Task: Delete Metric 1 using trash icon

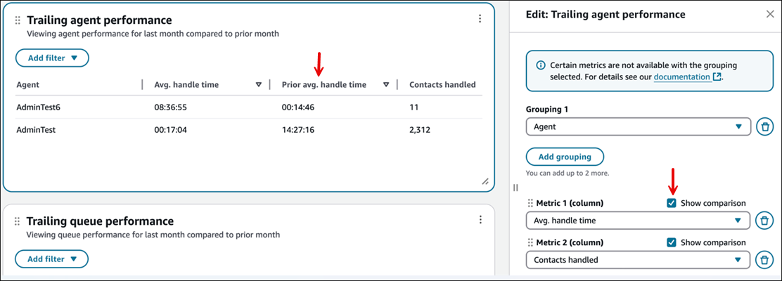Action: click(764, 221)
